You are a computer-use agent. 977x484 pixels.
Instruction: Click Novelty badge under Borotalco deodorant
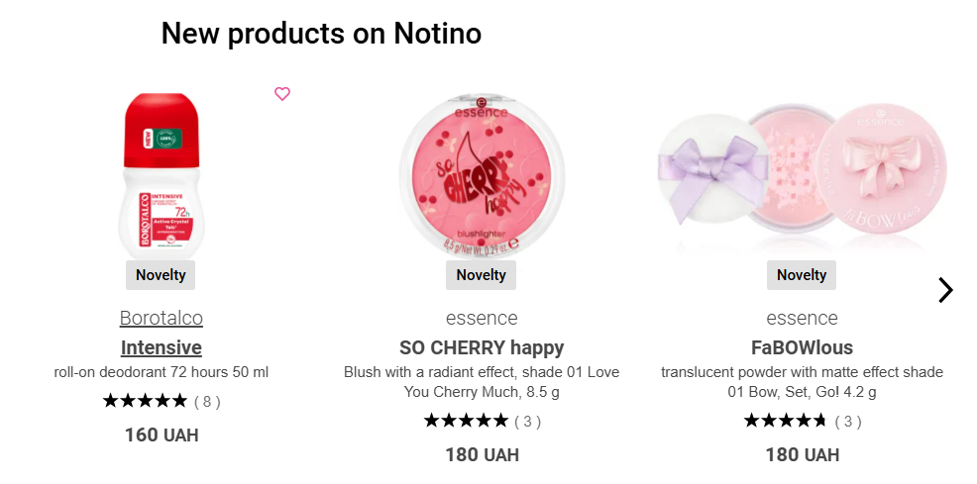[x=161, y=275]
